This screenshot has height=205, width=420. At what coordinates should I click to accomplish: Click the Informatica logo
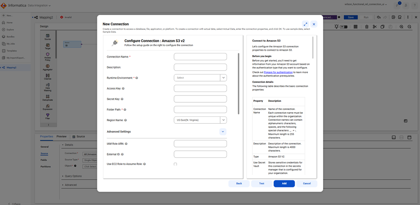pos(4,5)
